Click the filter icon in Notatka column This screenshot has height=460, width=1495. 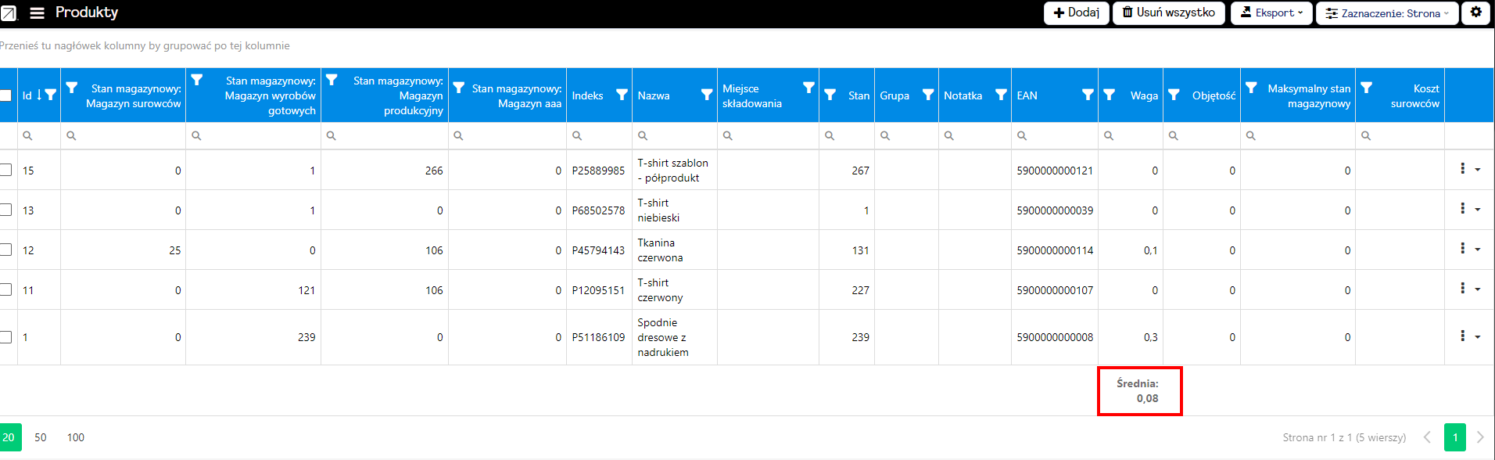tap(1001, 95)
